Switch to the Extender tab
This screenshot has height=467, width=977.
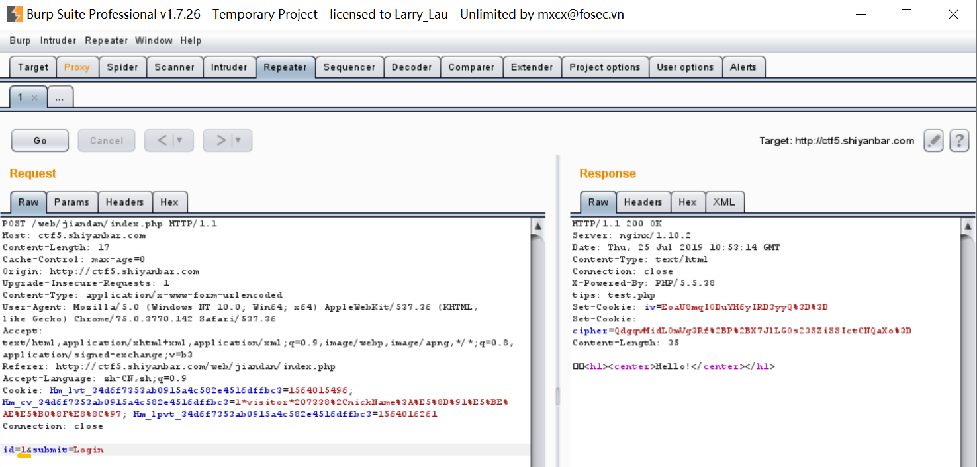pyautogui.click(x=532, y=67)
